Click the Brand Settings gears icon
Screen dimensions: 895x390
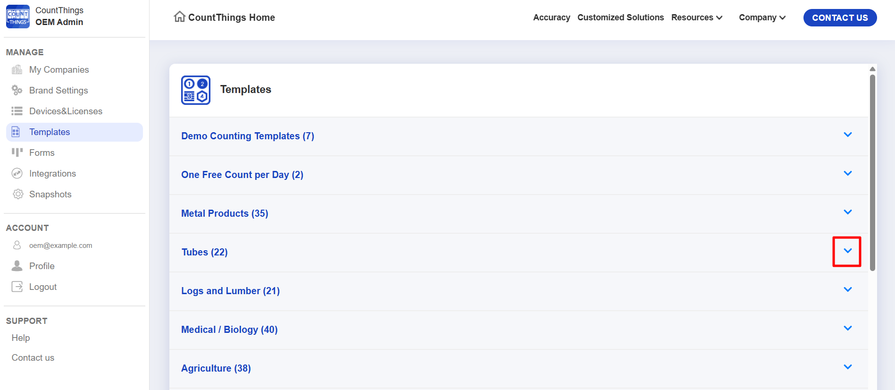[x=17, y=90]
